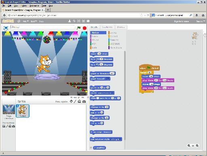Switch to the Costumes tab
The height and width of the screenshot is (156, 207).
click(107, 27)
